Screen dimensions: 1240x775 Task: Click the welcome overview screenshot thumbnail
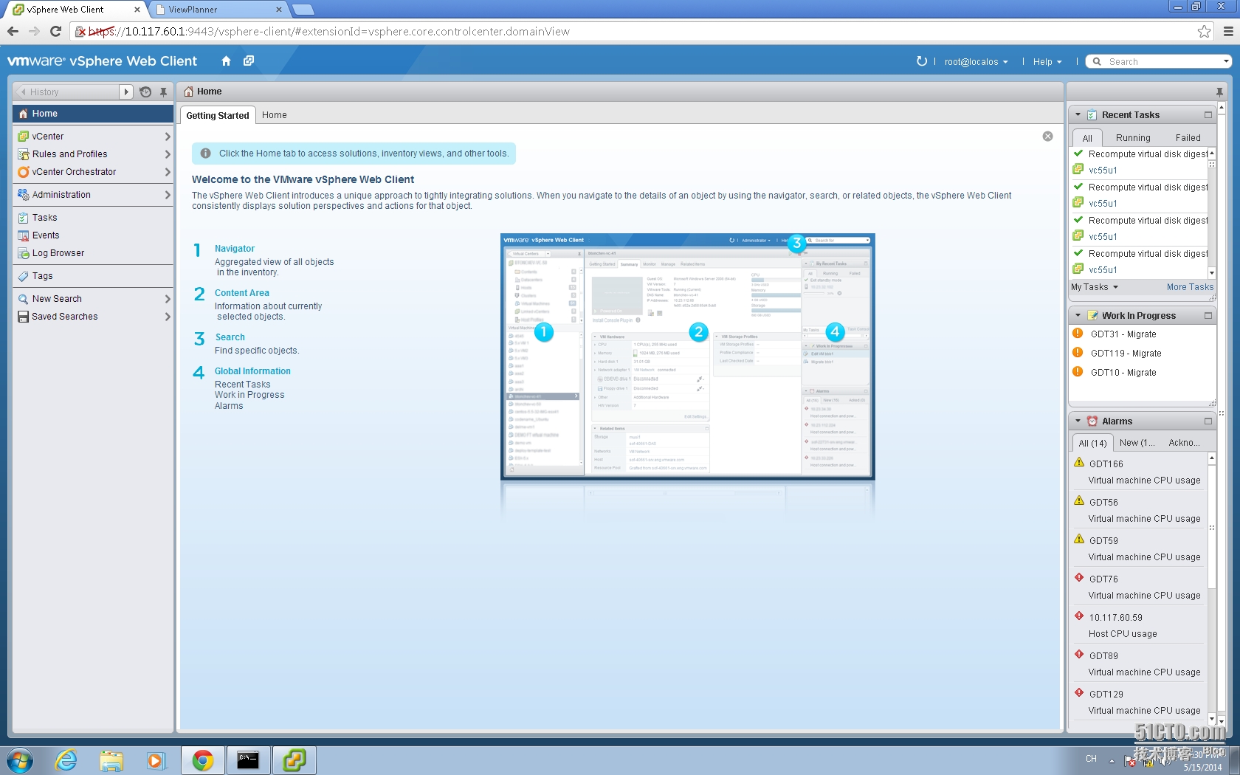pos(688,357)
